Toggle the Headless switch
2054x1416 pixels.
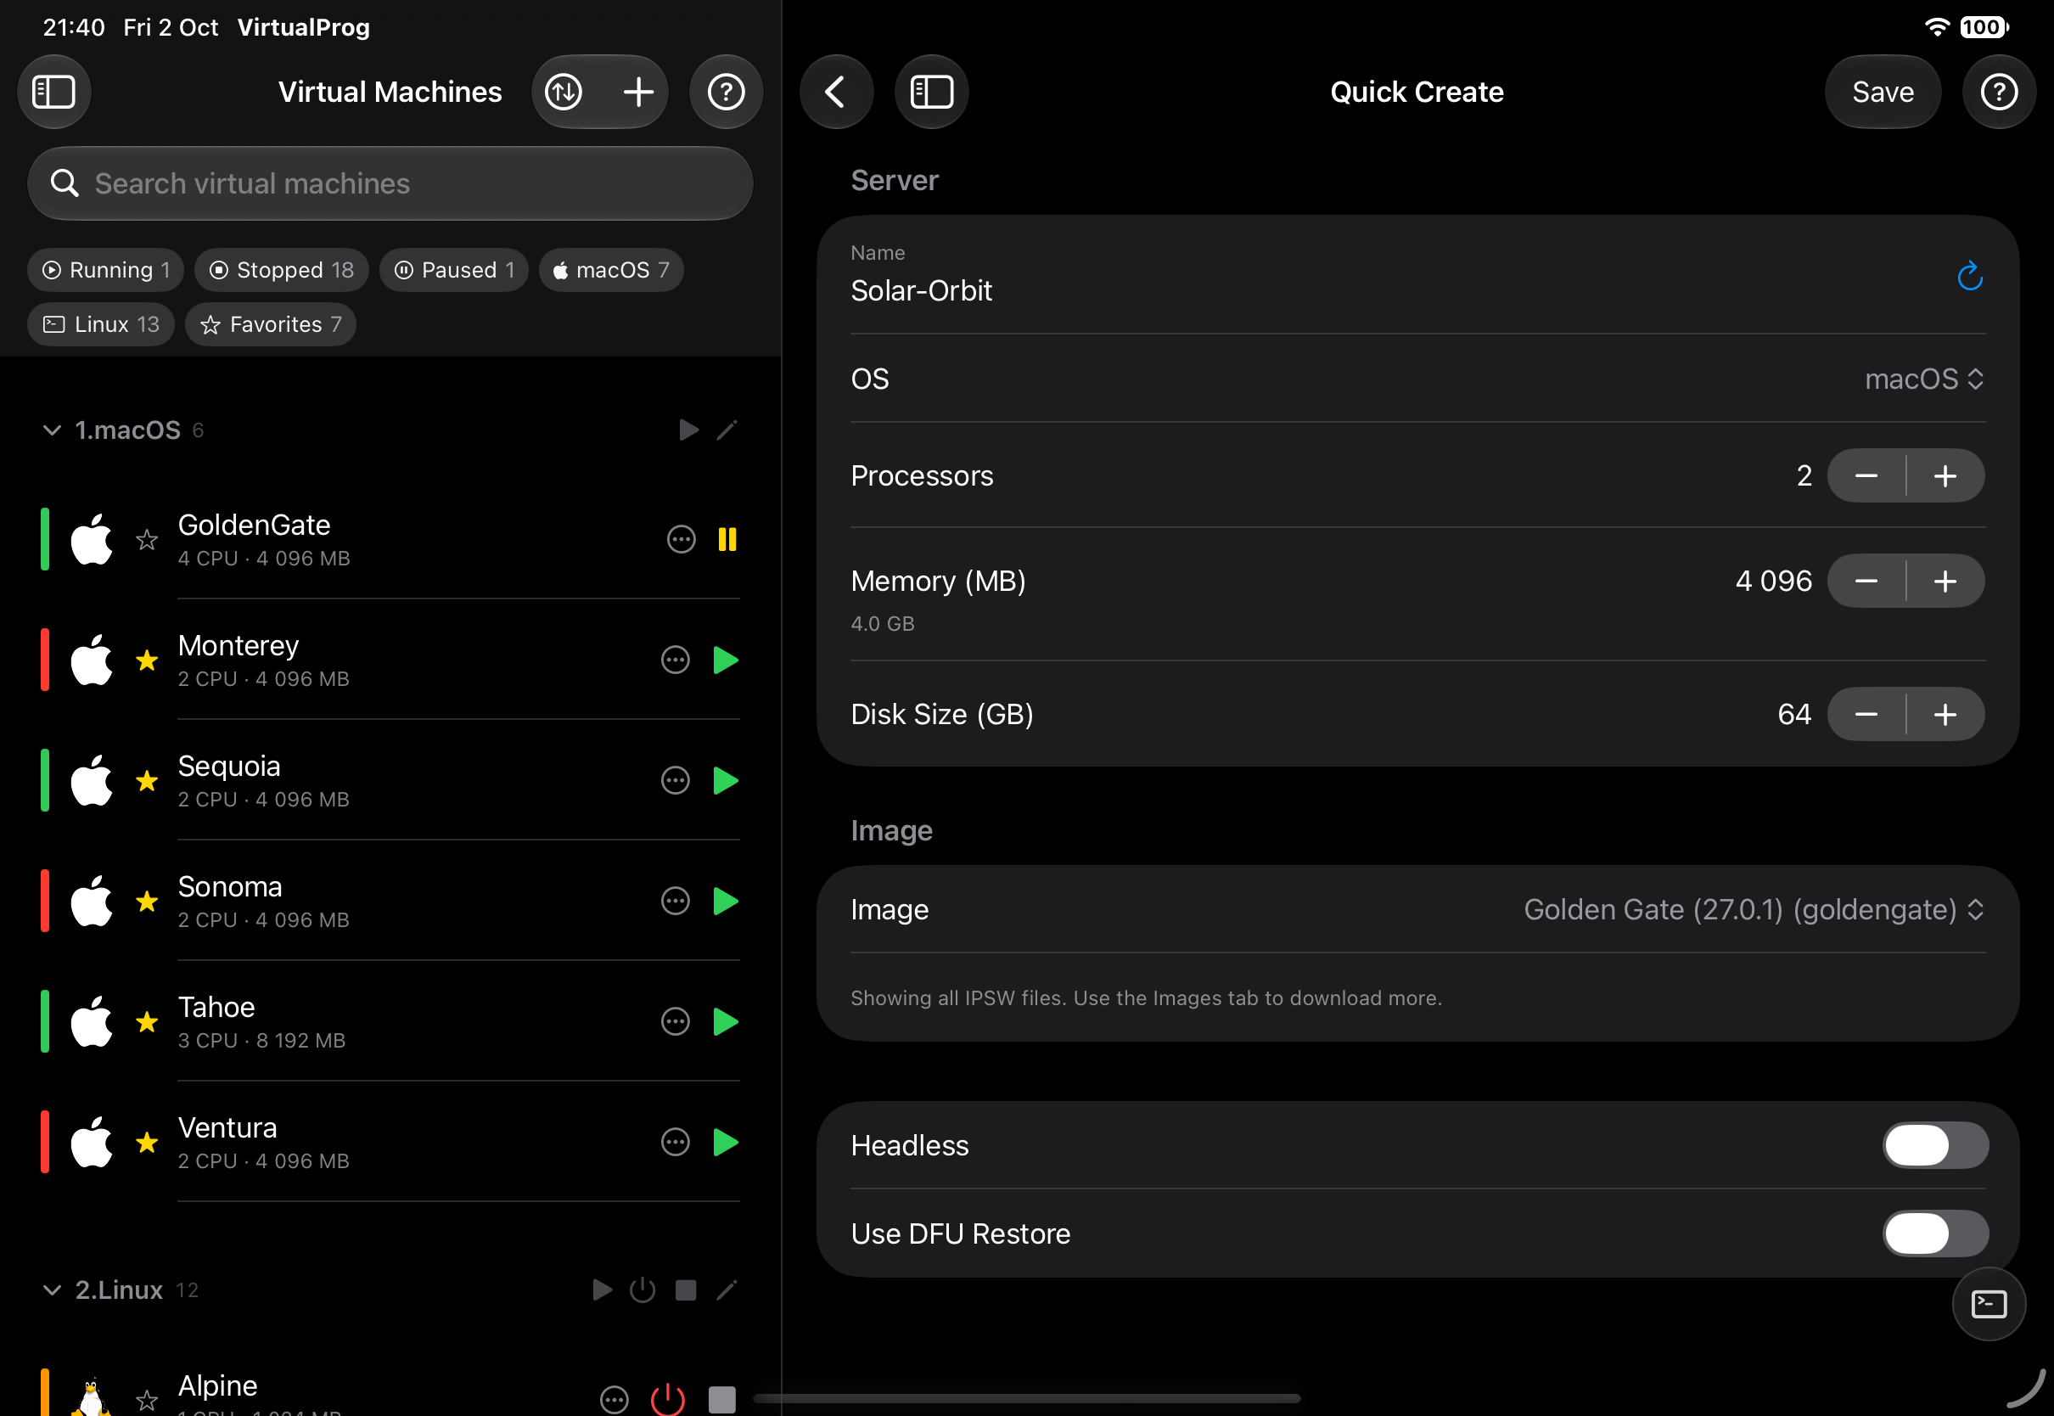pos(1934,1145)
